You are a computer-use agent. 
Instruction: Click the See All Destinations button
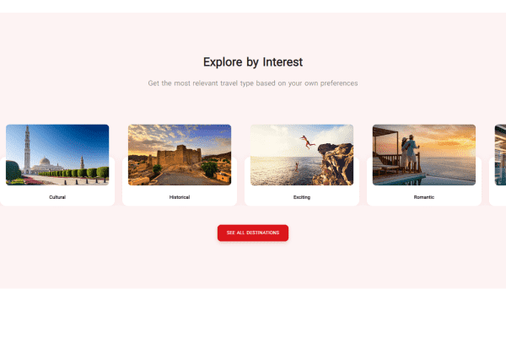click(253, 233)
